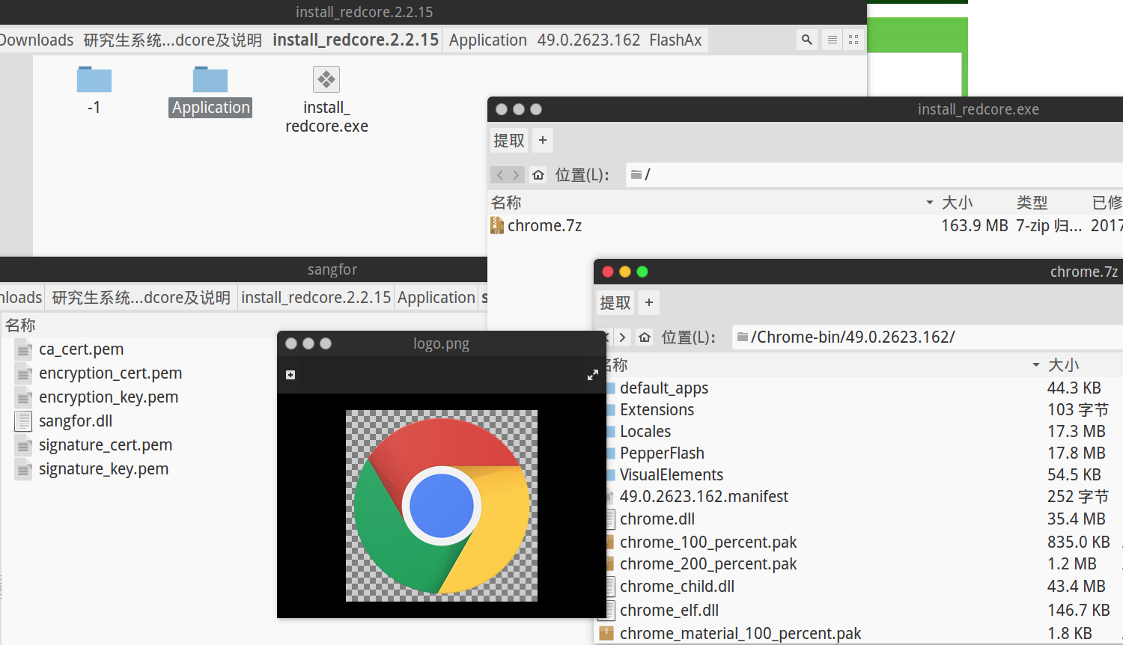The width and height of the screenshot is (1123, 645).
Task: Click Application breadcrumb in sangfor window
Action: point(436,298)
